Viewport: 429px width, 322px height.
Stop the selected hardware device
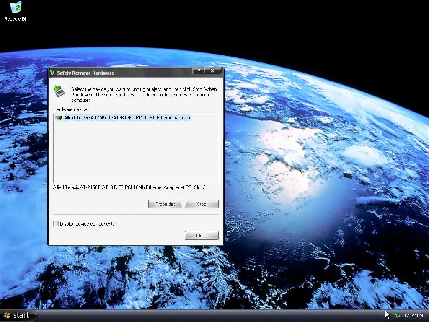tap(202, 204)
